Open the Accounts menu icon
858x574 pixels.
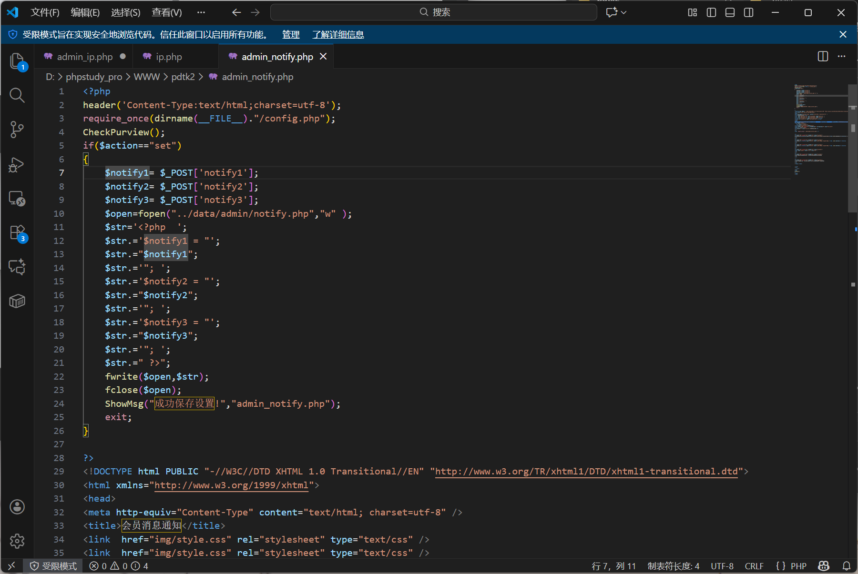17,507
